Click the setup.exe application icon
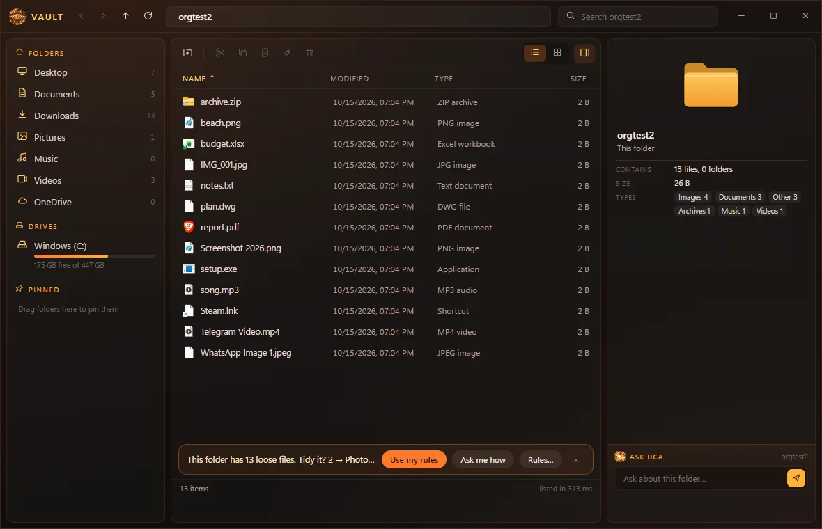Image resolution: width=822 pixels, height=529 pixels. (189, 269)
